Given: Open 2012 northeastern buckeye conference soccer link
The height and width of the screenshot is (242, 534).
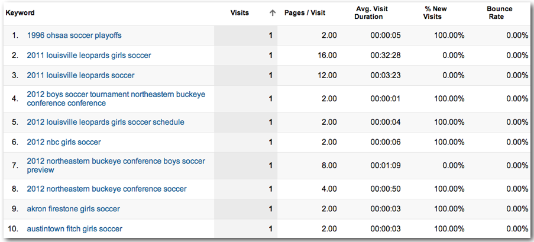Looking at the screenshot, I should tap(107, 189).
